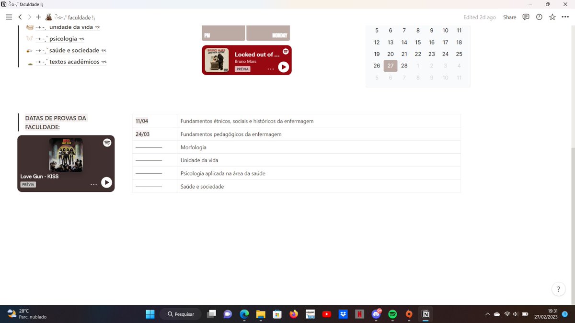Open the page comments icon
This screenshot has width=575, height=323.
tap(526, 17)
